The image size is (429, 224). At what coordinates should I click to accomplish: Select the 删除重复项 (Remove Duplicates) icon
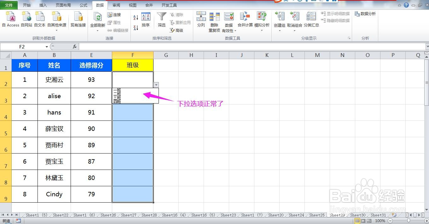215,17
